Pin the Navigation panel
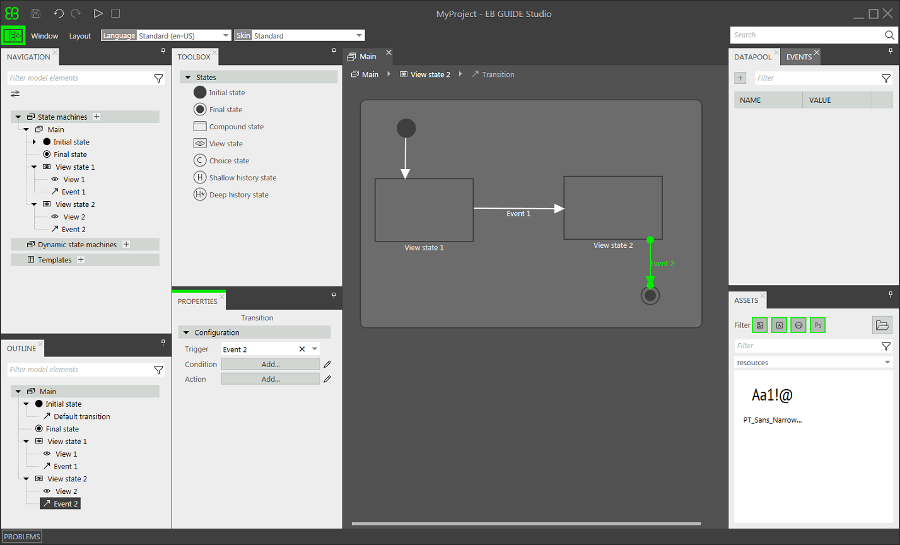The width and height of the screenshot is (900, 545). tap(163, 51)
